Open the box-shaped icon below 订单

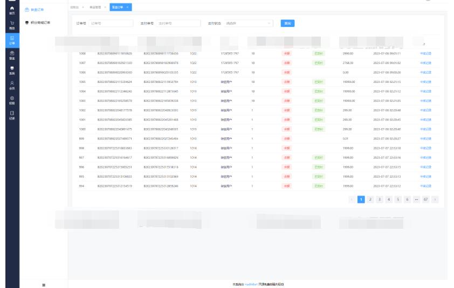point(12,54)
